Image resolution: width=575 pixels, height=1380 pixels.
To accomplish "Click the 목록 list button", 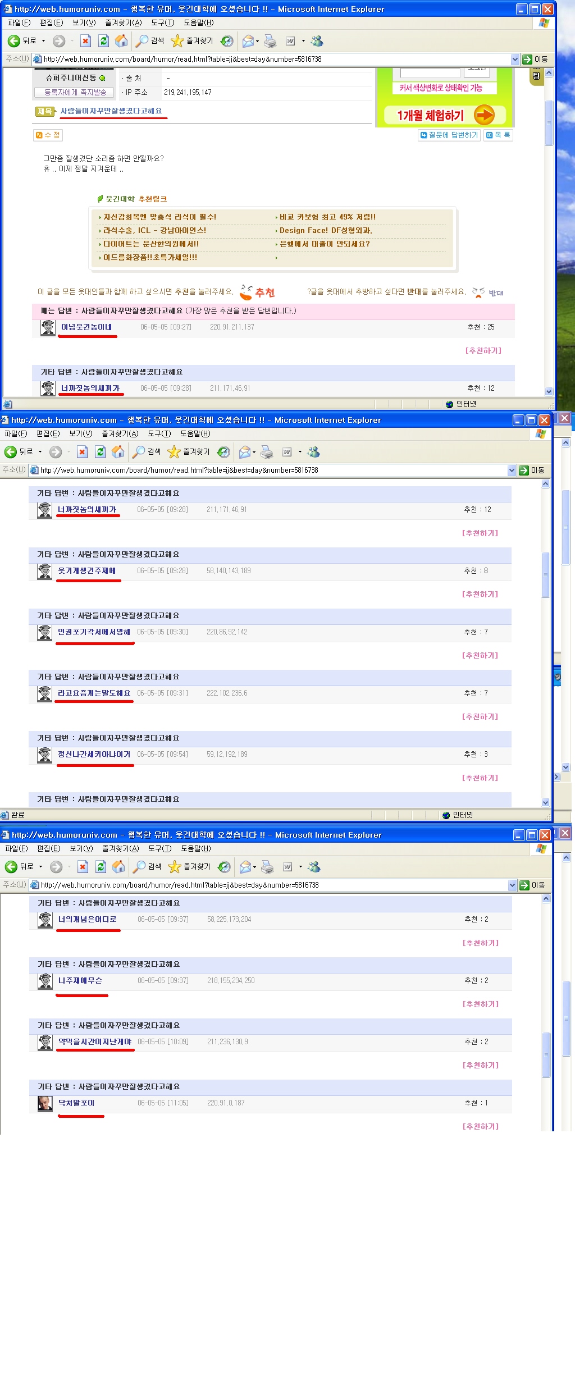I will pos(498,135).
